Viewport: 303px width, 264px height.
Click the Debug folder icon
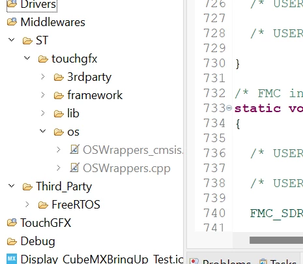click(12, 241)
